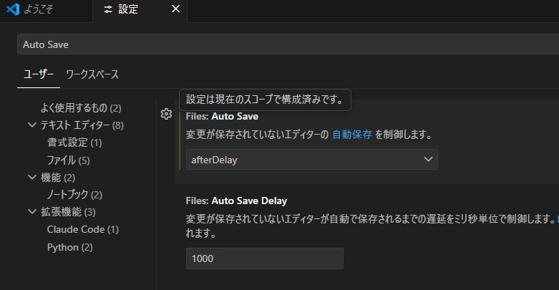This screenshot has width=559, height=290.
Task: Collapse the 拡張機能 section chevron
Action: point(31,212)
